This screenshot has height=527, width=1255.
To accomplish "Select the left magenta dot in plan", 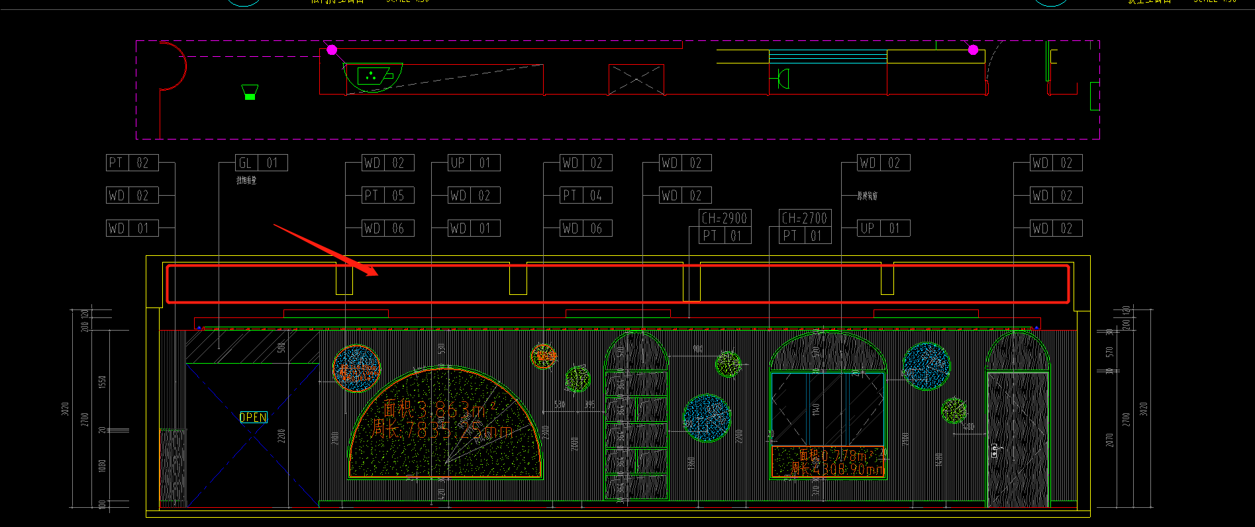I will click(332, 50).
